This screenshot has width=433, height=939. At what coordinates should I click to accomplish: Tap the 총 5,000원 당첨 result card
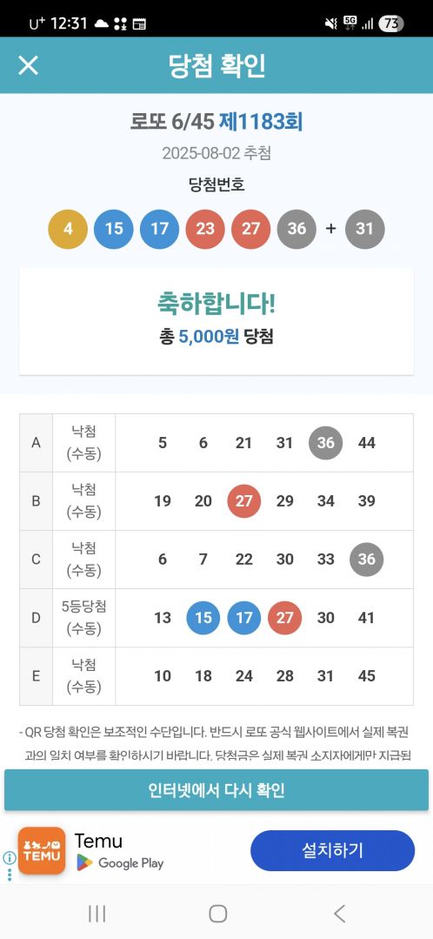pyautogui.click(x=216, y=322)
